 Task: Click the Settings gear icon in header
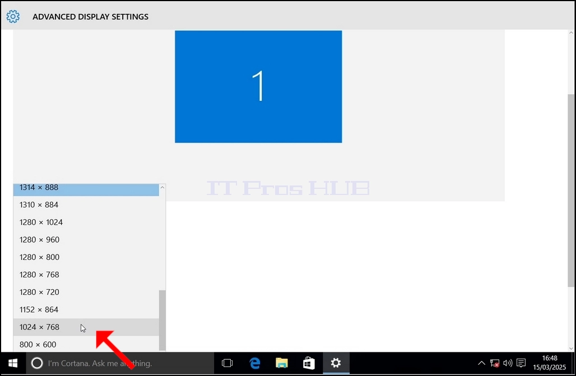click(13, 17)
